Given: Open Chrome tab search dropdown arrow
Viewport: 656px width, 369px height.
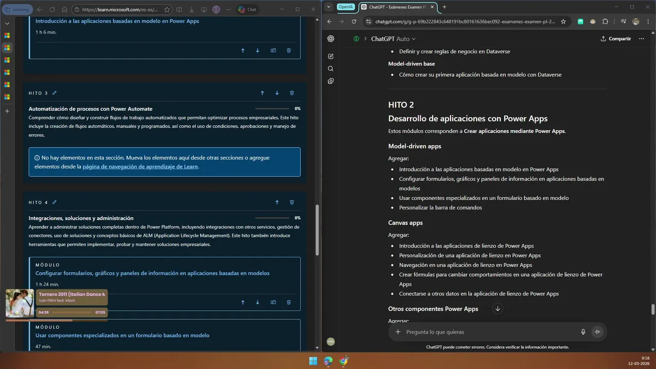Looking at the screenshot, I should pyautogui.click(x=329, y=7).
